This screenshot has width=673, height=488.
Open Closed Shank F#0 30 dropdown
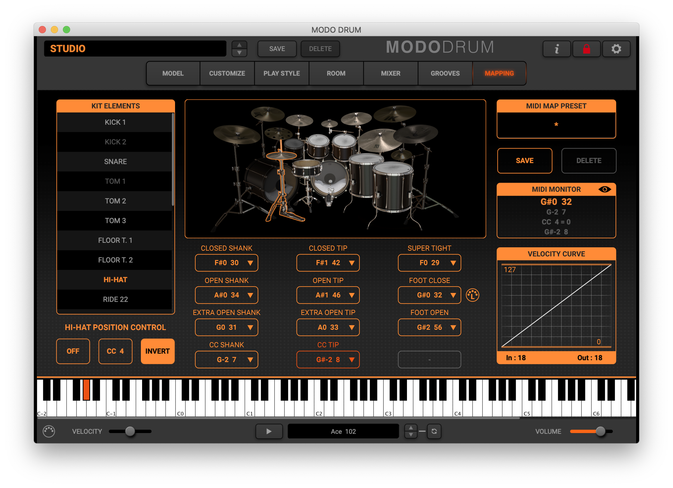(226, 263)
